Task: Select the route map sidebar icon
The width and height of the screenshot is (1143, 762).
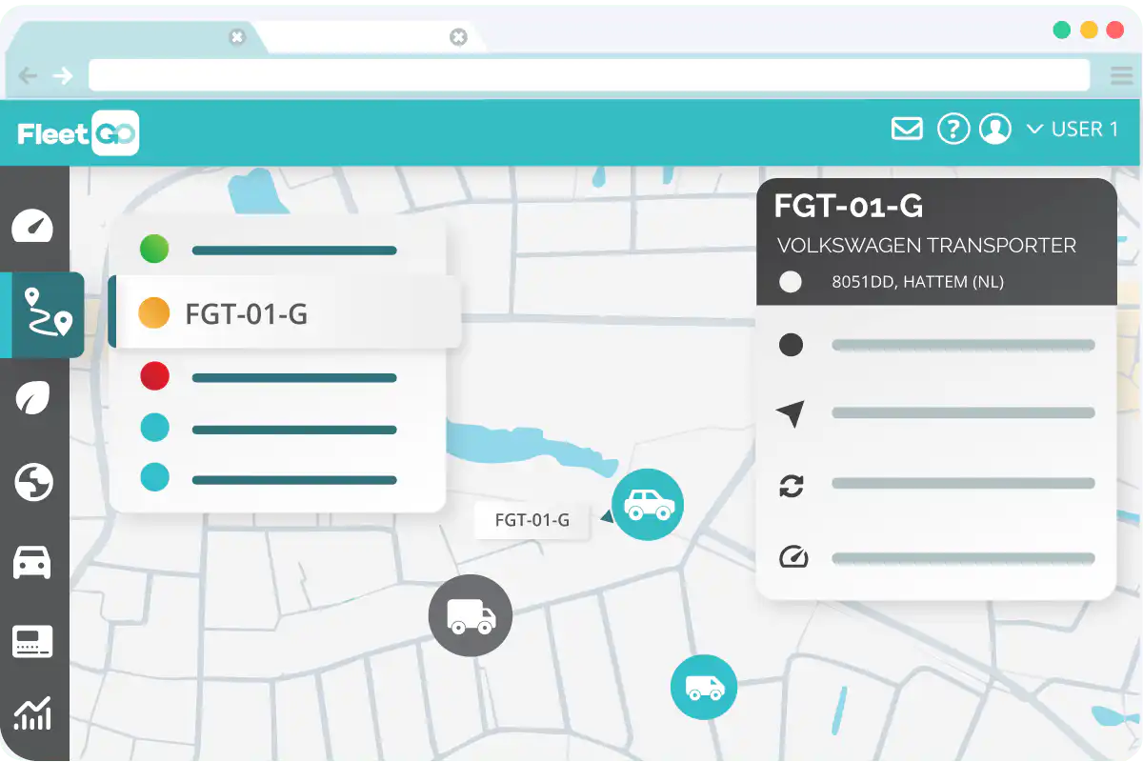Action: click(46, 313)
